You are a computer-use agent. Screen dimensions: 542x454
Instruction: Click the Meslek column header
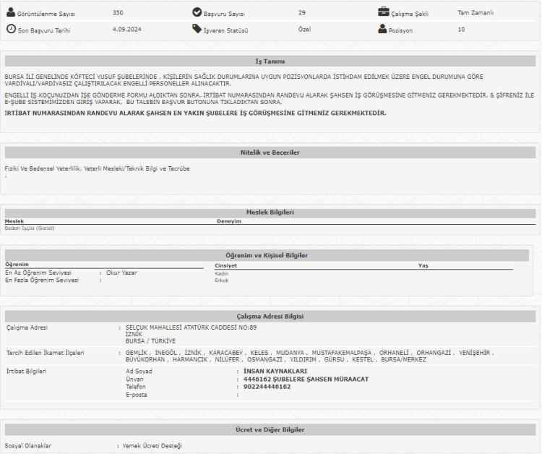(14, 221)
